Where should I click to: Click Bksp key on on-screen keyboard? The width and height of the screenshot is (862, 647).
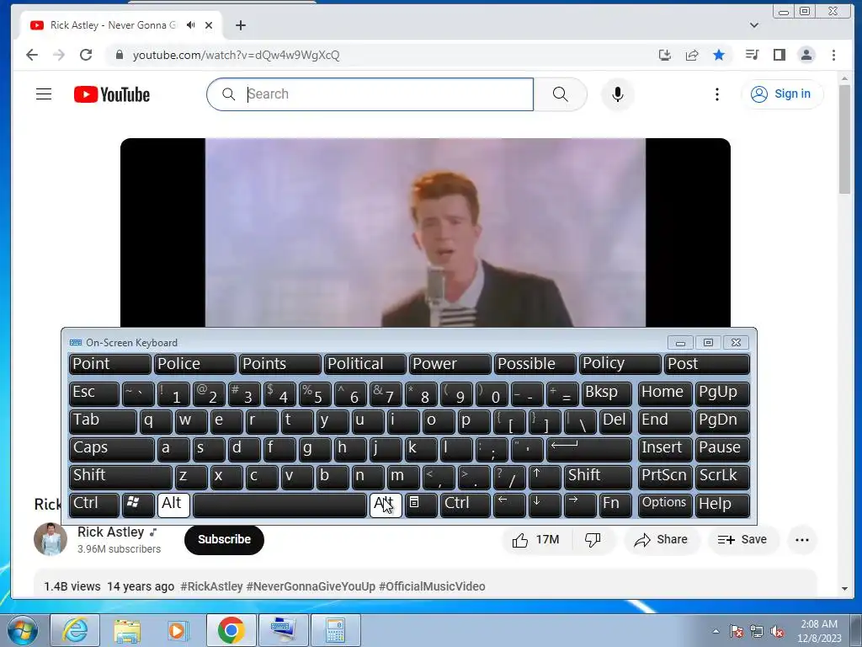(606, 393)
